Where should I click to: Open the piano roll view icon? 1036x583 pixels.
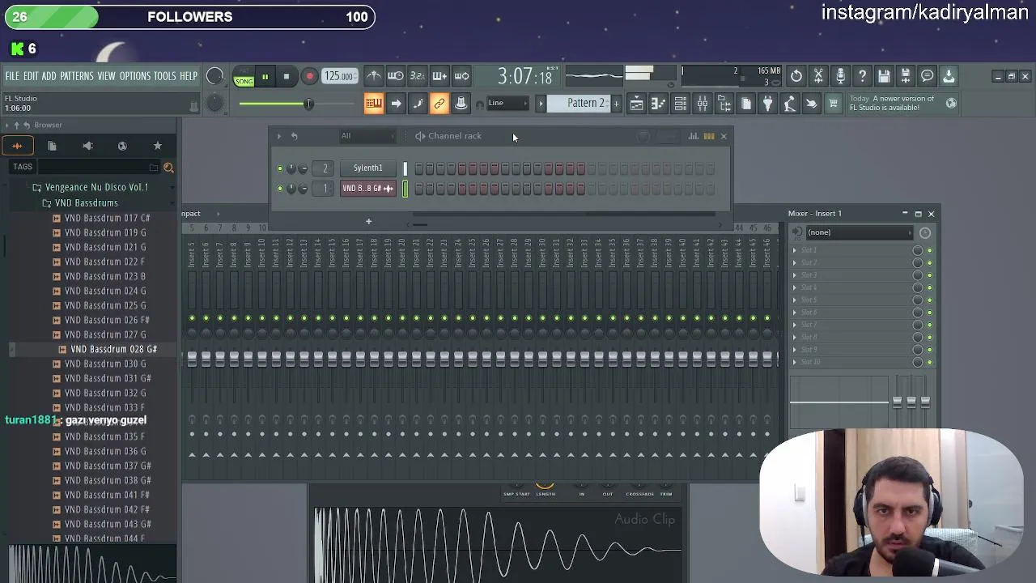(658, 104)
